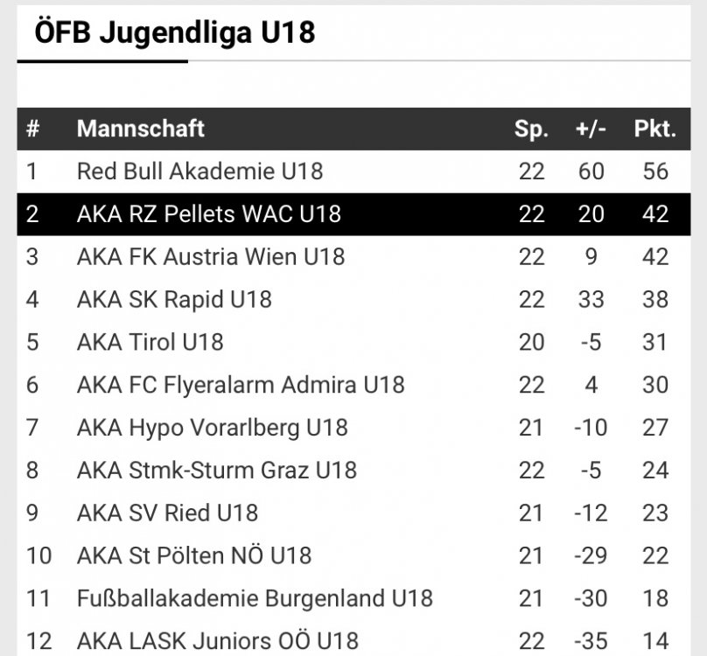
Task: Select the AKA Tirol U18 row
Action: tap(353, 342)
